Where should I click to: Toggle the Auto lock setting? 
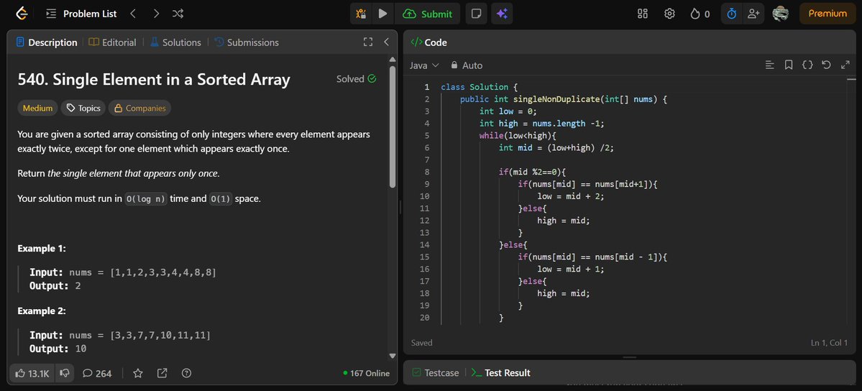tap(466, 65)
